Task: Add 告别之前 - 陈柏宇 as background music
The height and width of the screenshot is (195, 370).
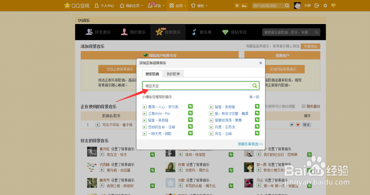Action: (152, 186)
